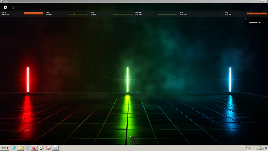Minimize the Roblox window

click(262, 1)
